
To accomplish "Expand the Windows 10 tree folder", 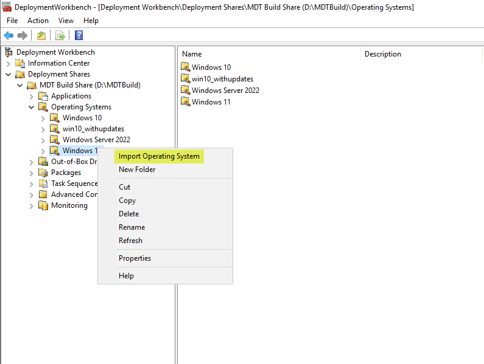I will coord(43,118).
